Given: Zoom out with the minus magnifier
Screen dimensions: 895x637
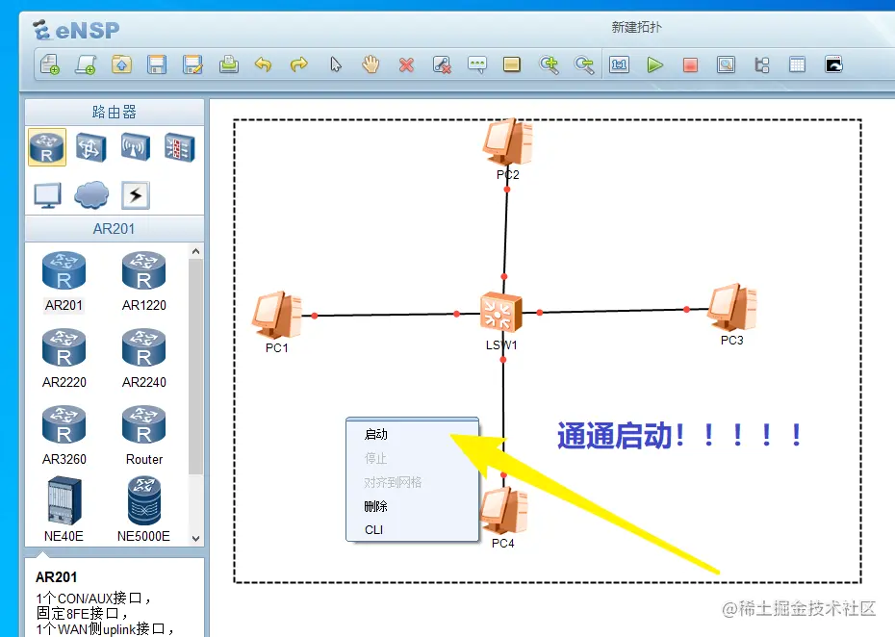Looking at the screenshot, I should 584,64.
